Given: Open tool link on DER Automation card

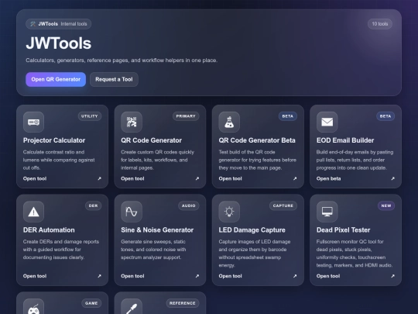Looking at the screenshot, I should tap(35, 276).
